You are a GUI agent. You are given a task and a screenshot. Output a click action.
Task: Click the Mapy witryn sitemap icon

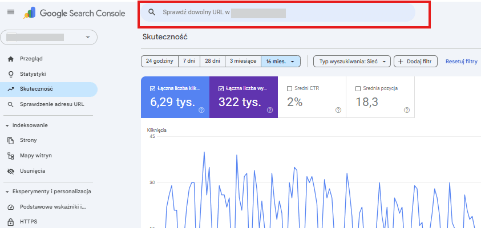pyautogui.click(x=11, y=156)
